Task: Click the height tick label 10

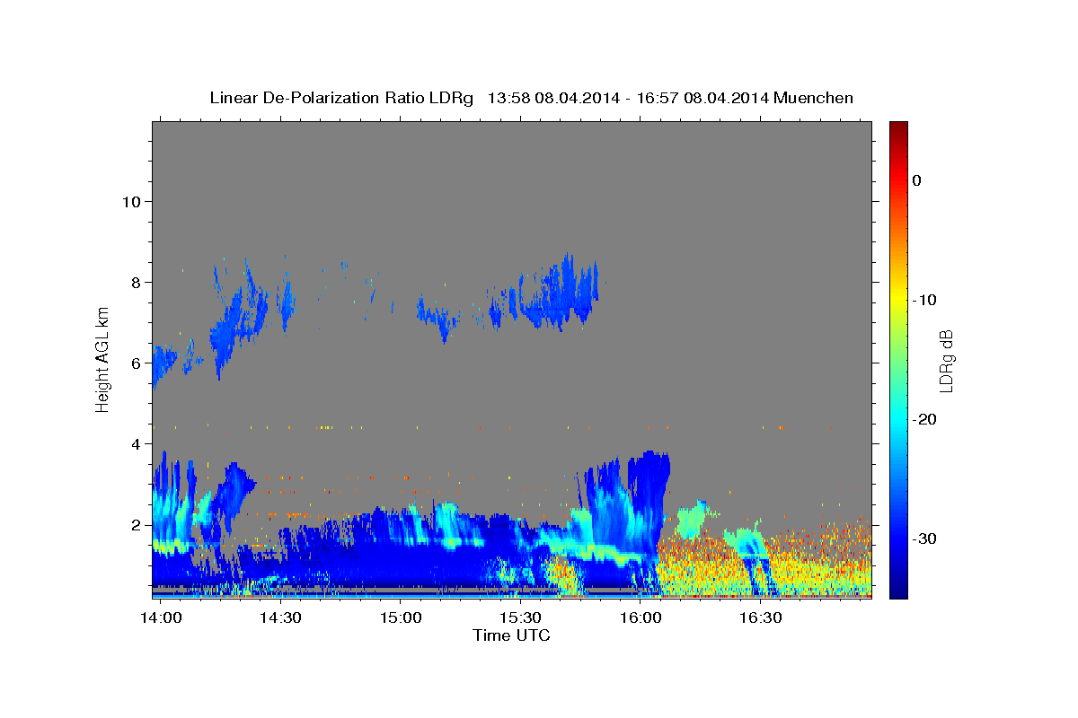Action: pos(131,201)
